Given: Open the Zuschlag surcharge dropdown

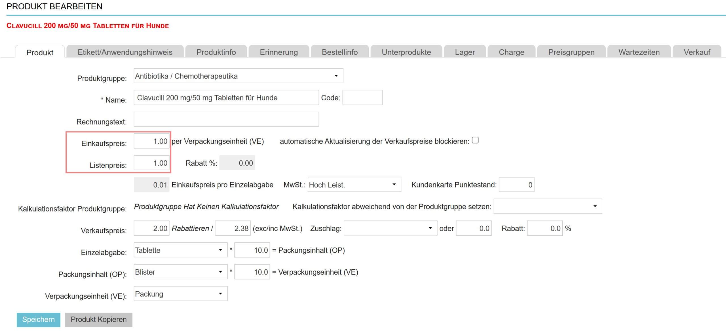Looking at the screenshot, I should point(390,229).
